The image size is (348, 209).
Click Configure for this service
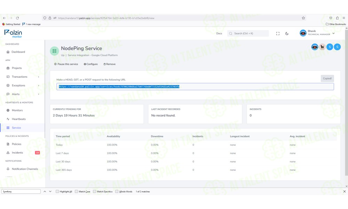90,64
